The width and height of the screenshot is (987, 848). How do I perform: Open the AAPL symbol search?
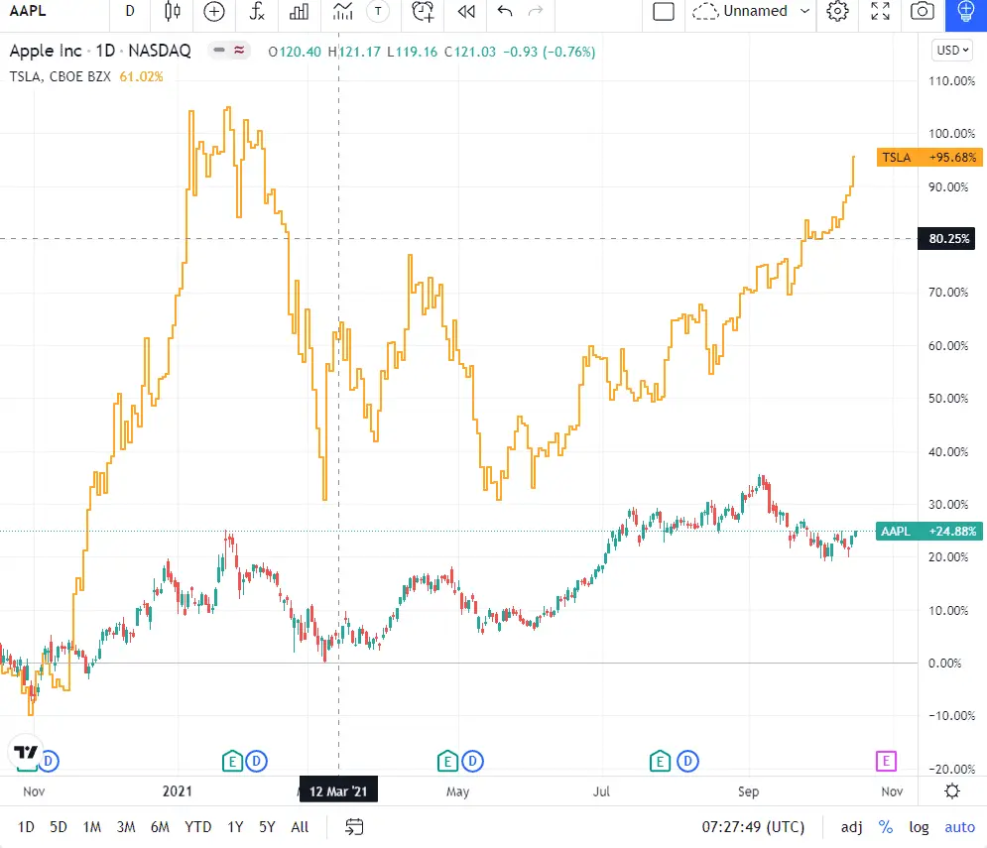[28, 11]
